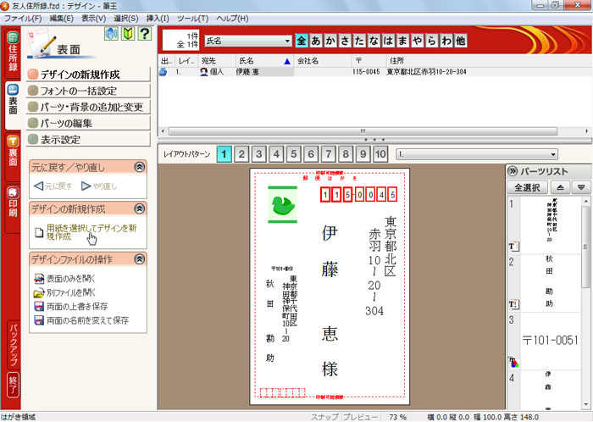The width and height of the screenshot is (593, 422).
Task: Click 表面のみを開く file icon
Action: click(x=38, y=278)
